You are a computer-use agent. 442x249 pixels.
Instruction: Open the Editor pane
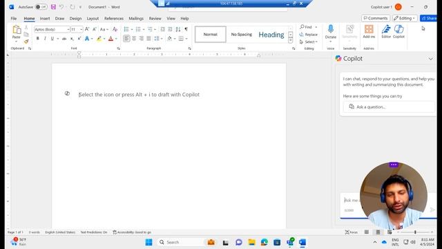pyautogui.click(x=386, y=31)
